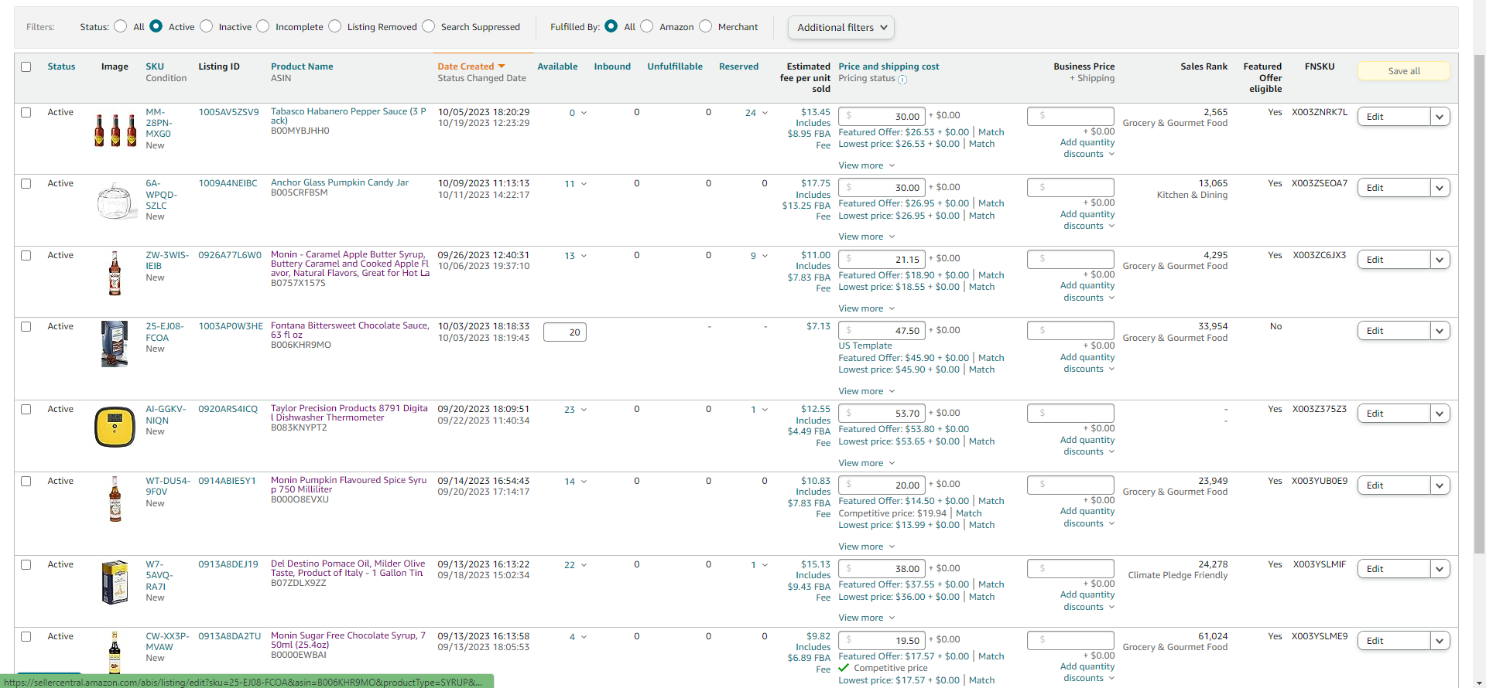1486x688 pixels.
Task: Click Listing ID 1003AP0W3HE
Action: (231, 326)
